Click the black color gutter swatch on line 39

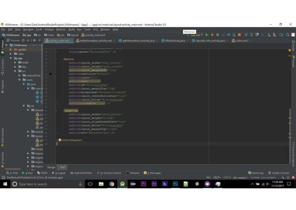[x=50, y=74]
